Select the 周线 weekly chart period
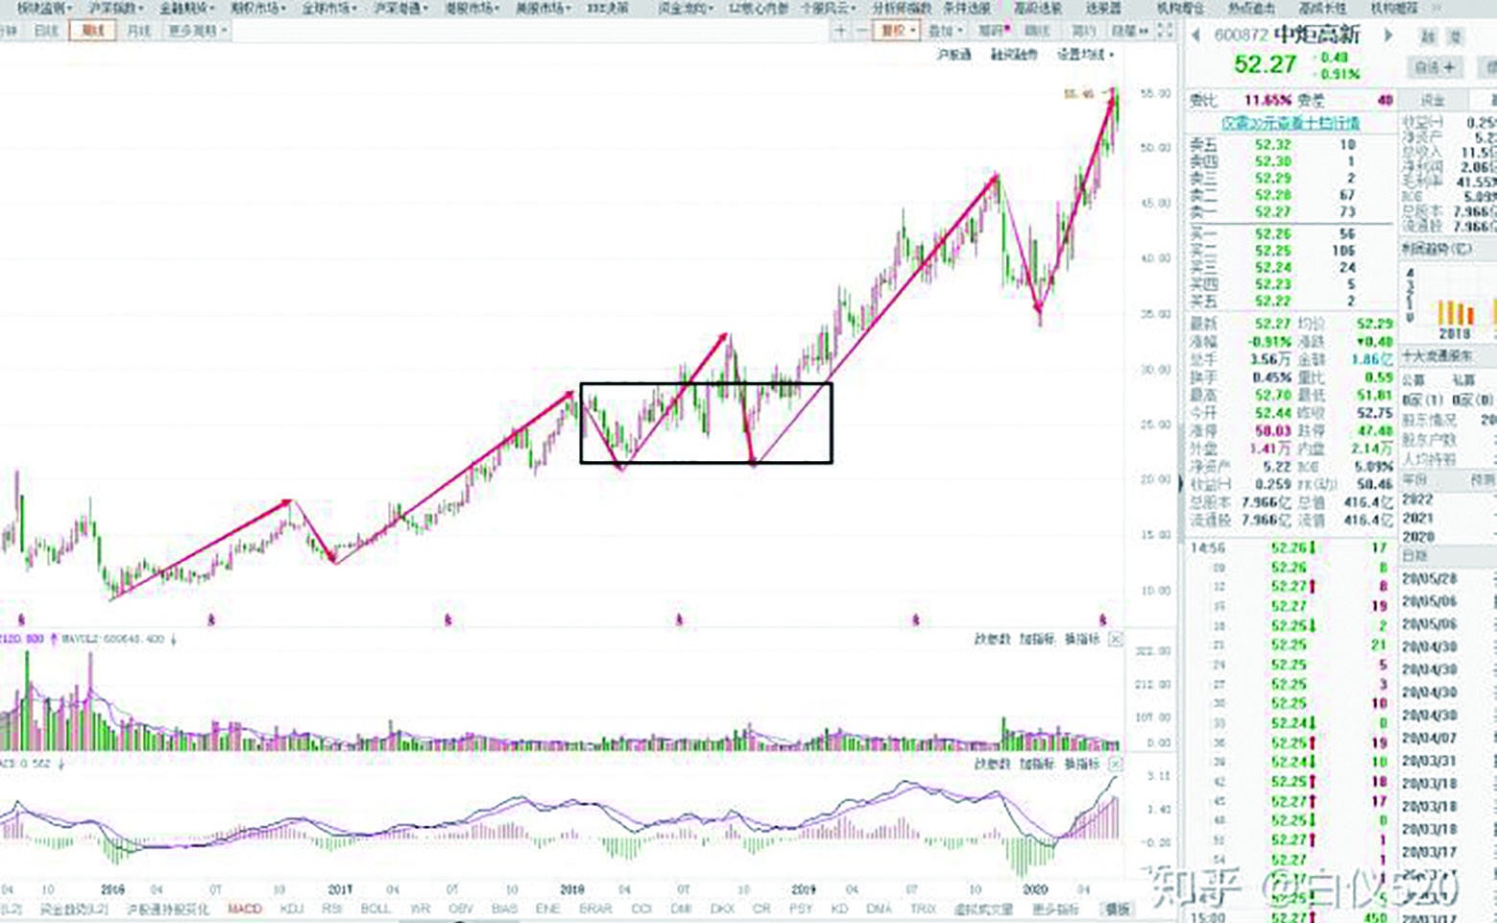 [x=92, y=31]
